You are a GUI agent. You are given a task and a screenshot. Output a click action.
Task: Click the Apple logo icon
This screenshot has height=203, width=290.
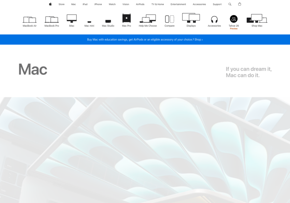(50, 4)
